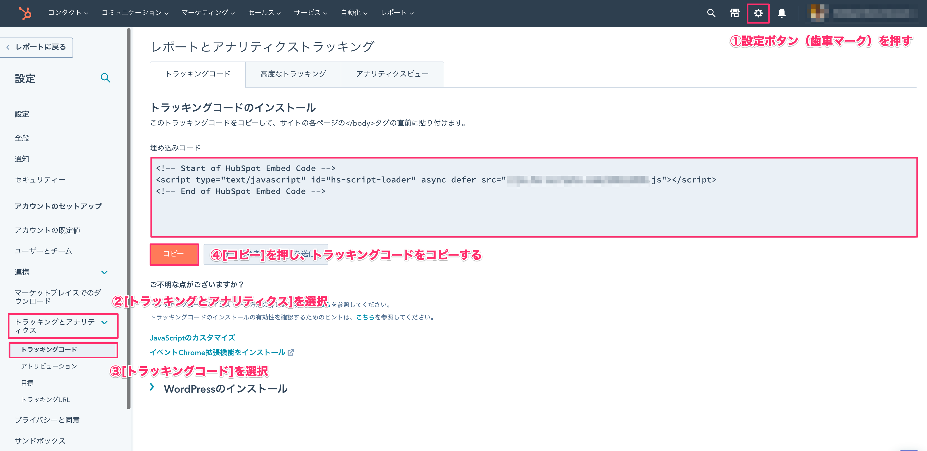Select 全般 in settings sidebar
927x451 pixels.
coord(22,138)
